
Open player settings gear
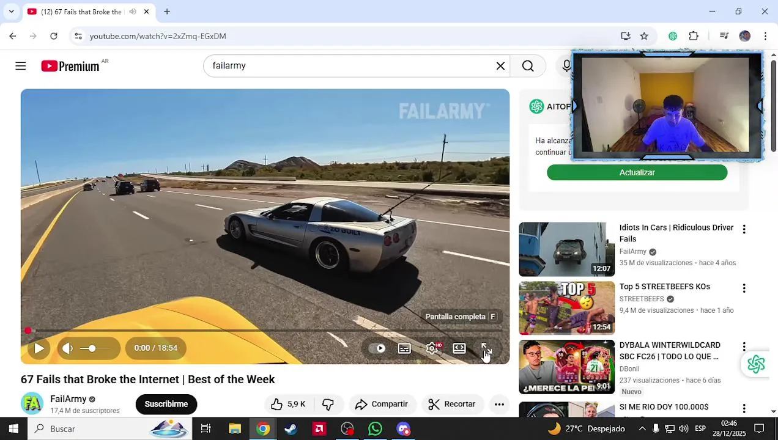click(432, 348)
